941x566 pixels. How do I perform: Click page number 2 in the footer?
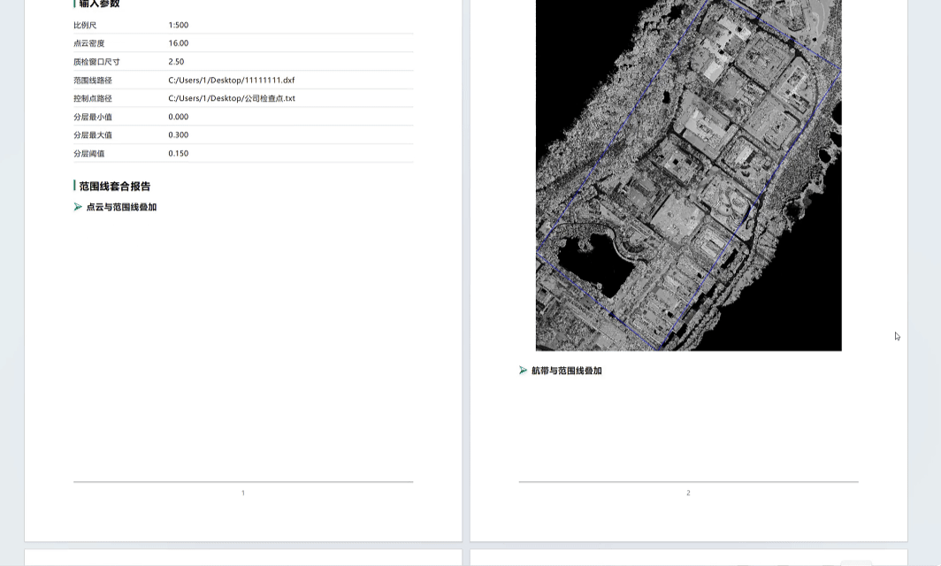pos(688,493)
